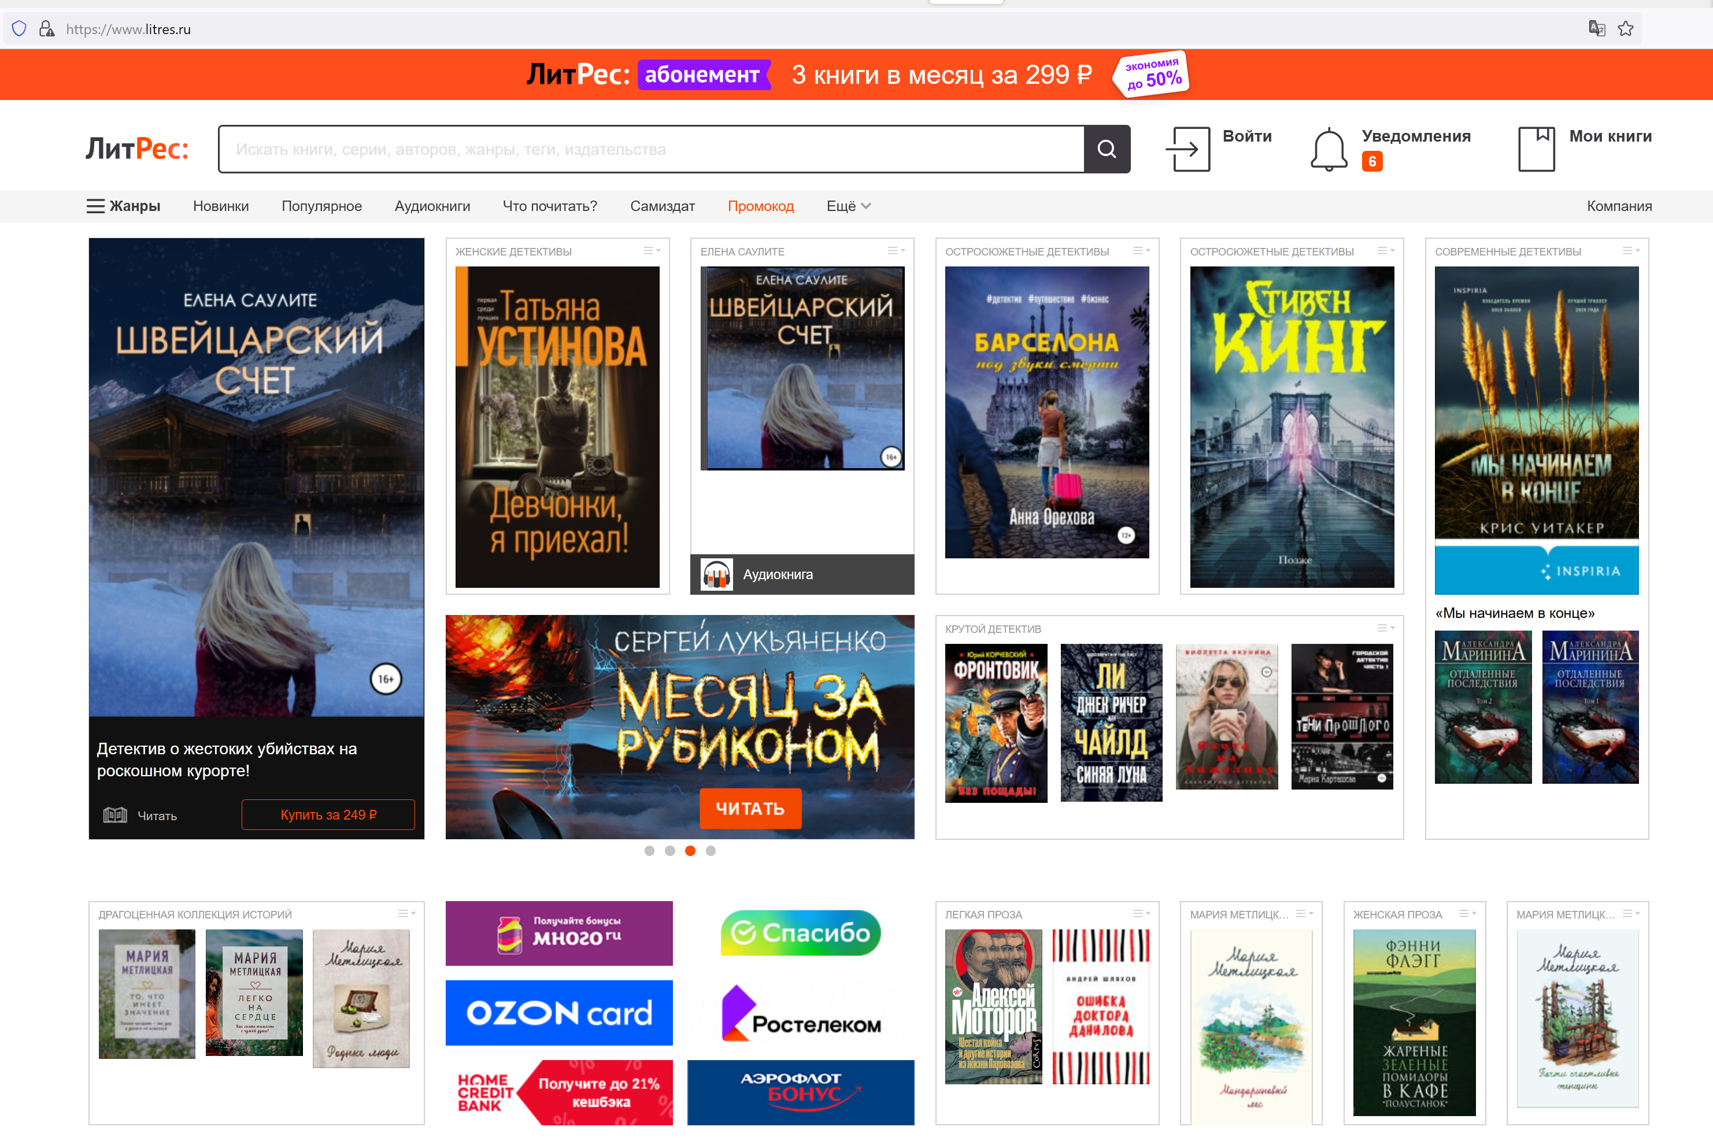The image size is (1713, 1145).
Task: Go to the Аудиокниги section
Action: [x=431, y=206]
